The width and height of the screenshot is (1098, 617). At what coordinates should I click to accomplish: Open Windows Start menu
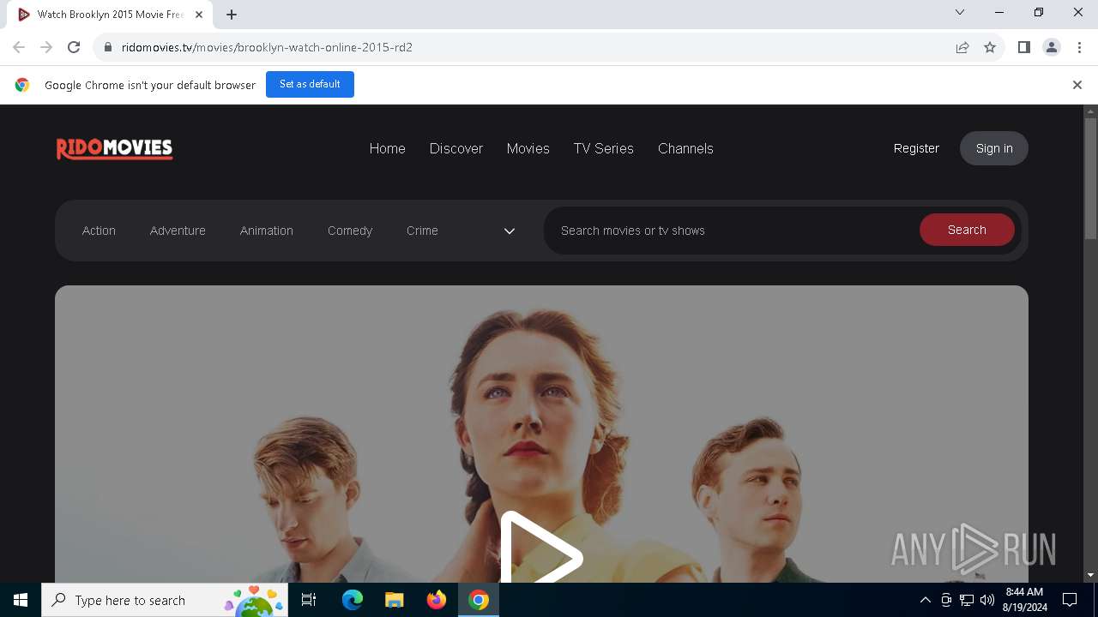pos(21,600)
